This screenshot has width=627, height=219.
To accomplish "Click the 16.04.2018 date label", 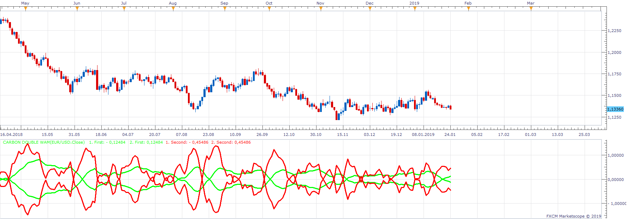I will (x=11, y=134).
